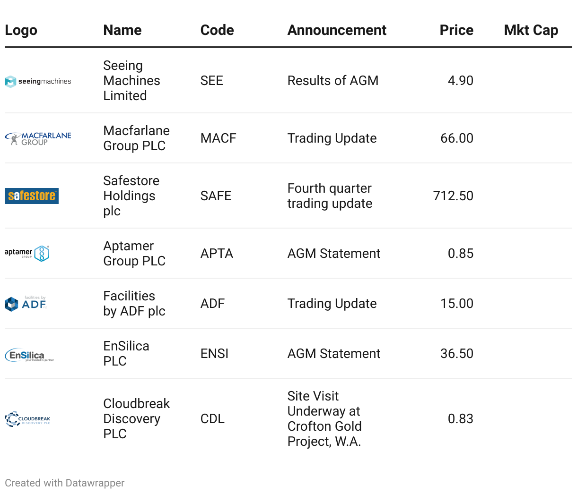
Task: Click the Created with Datawrapper link
Action: (65, 483)
